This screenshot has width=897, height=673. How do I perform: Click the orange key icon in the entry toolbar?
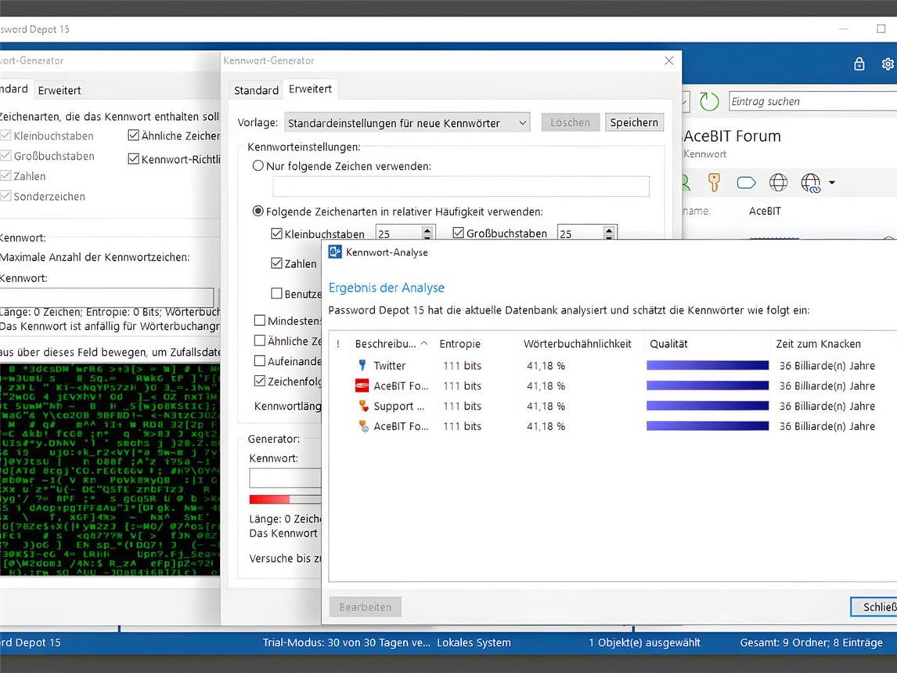[714, 183]
